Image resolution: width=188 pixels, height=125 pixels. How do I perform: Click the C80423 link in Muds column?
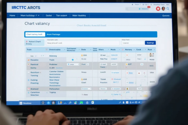click(x=114, y=55)
